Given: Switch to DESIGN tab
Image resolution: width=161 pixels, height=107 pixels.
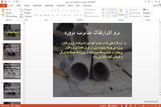Looking at the screenshot, I should coord(27,6).
